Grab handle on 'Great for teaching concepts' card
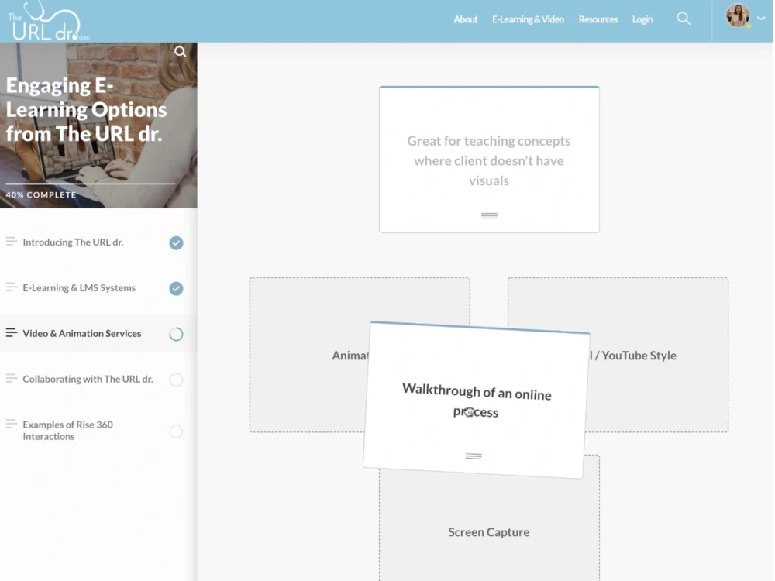 click(x=489, y=215)
